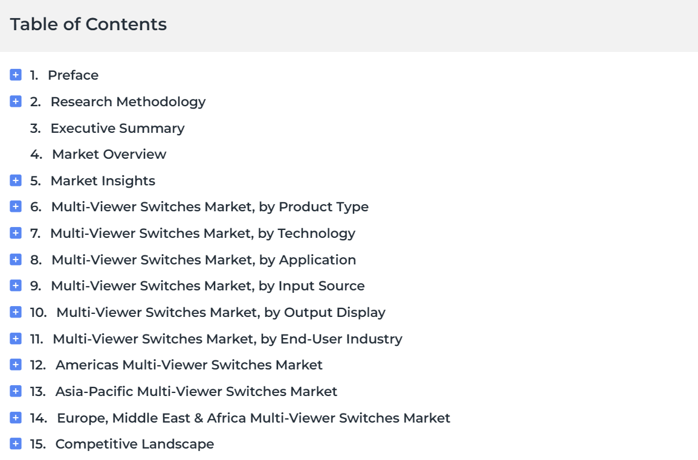Select the Competitive Landscape title text

click(x=134, y=444)
